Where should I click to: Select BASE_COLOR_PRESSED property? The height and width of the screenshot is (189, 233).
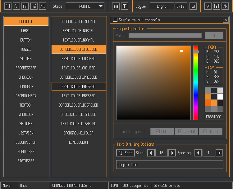[x=79, y=86]
